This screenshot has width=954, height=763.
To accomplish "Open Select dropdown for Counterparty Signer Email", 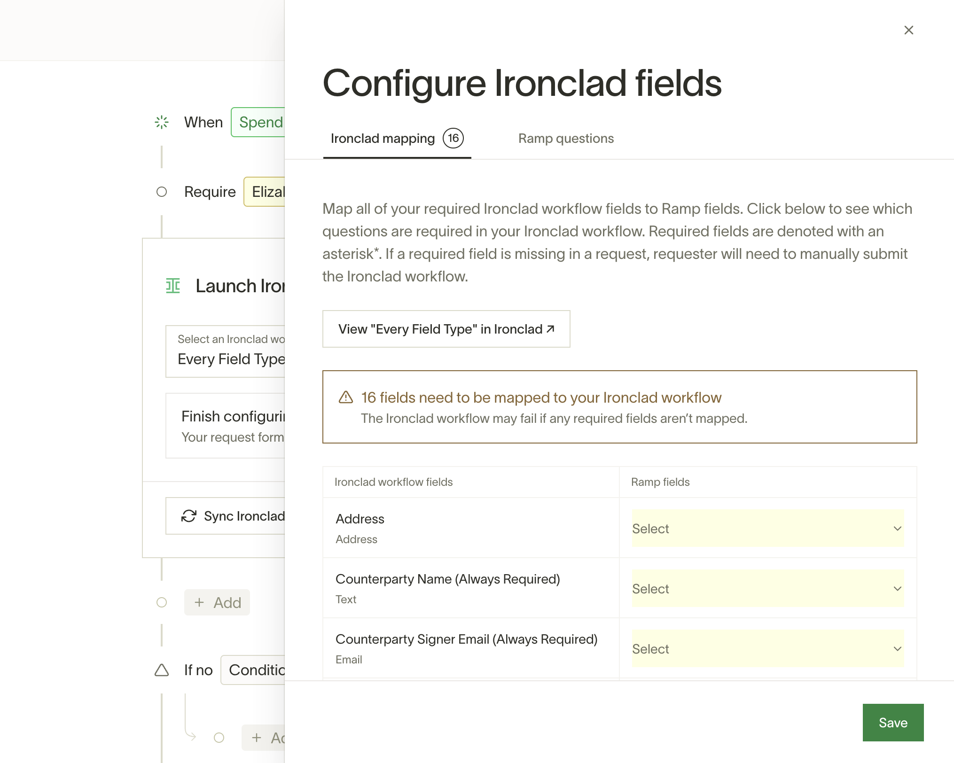I will 768,648.
